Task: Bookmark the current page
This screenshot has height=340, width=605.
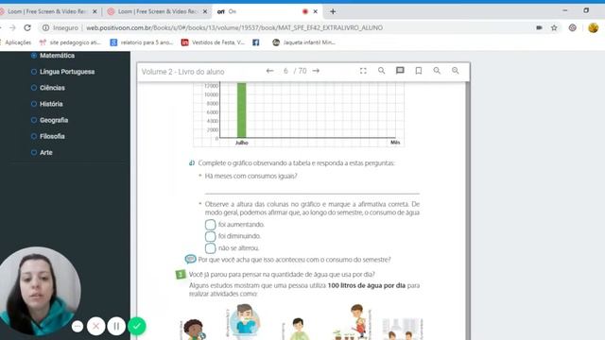Action: pyautogui.click(x=418, y=71)
